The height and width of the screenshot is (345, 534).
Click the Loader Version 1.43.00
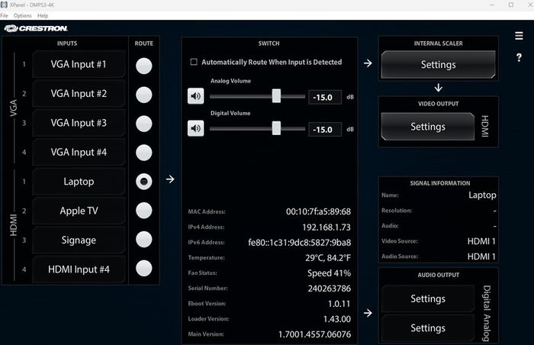(337, 319)
